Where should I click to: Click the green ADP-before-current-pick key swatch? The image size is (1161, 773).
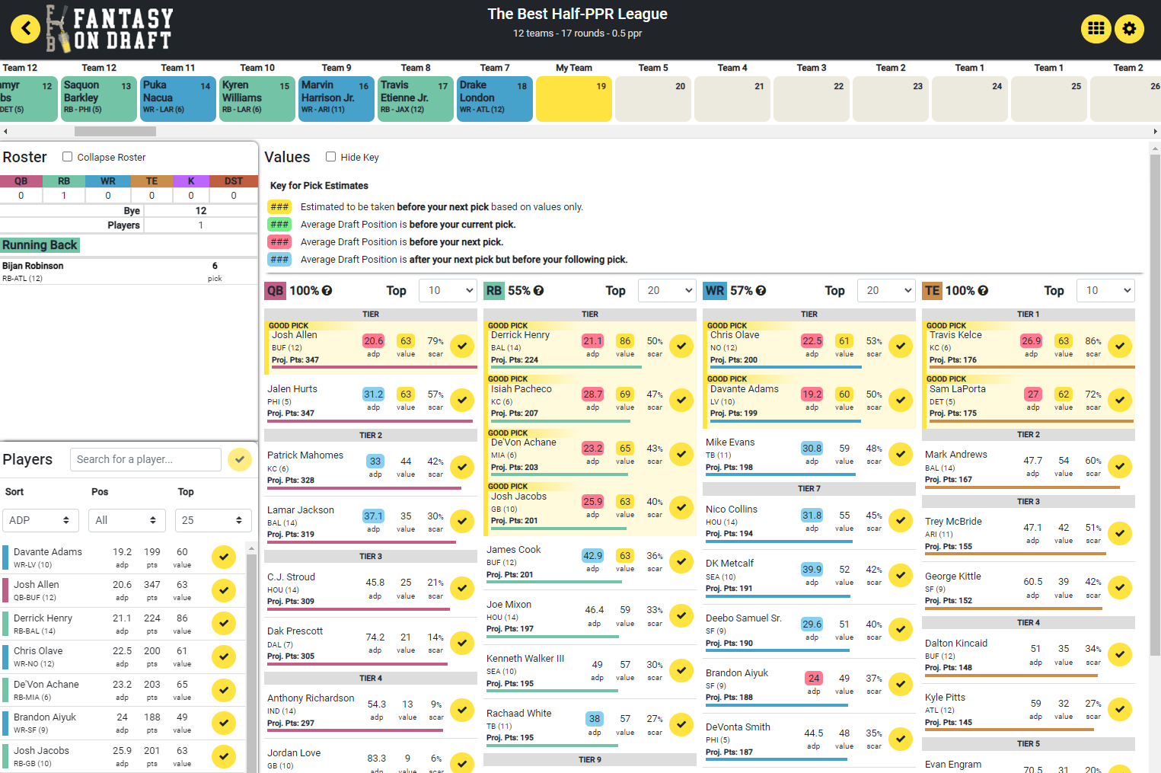[279, 225]
